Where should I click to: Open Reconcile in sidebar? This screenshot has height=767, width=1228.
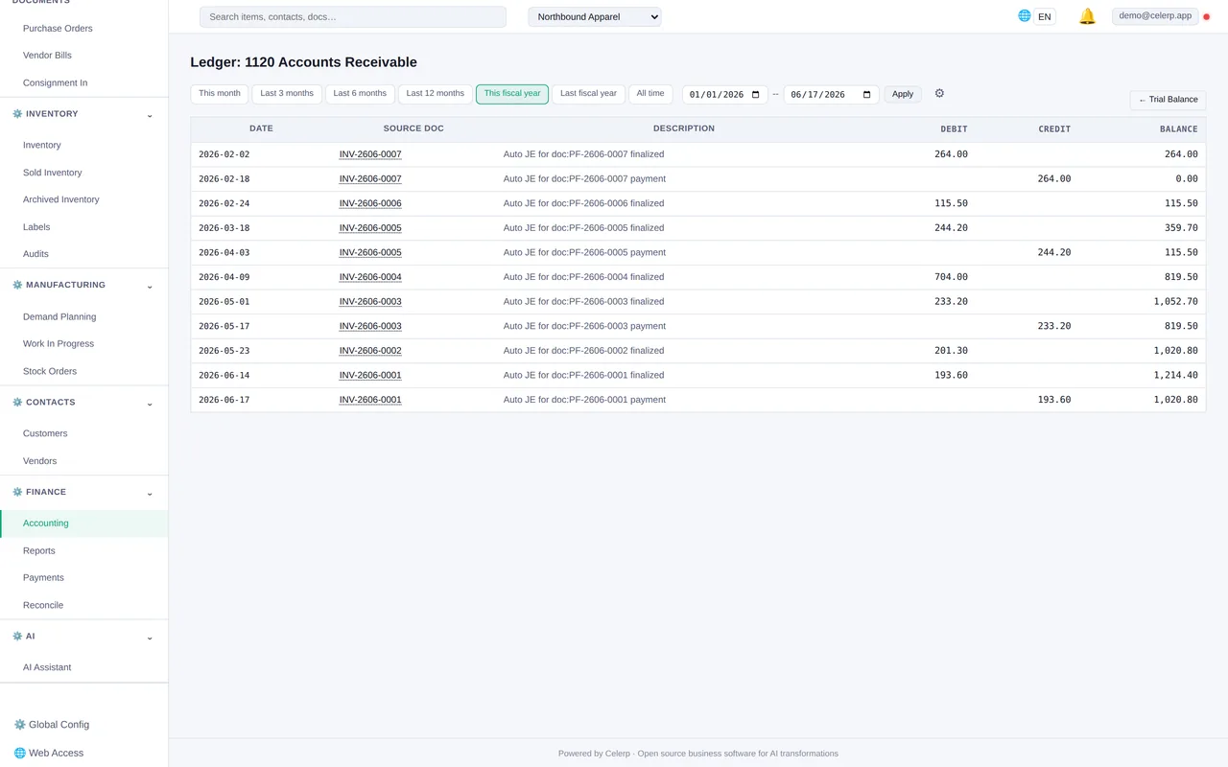[43, 606]
